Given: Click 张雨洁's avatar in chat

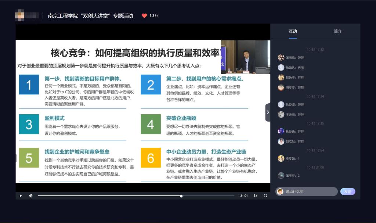Looking at the screenshot, I should point(281,58).
